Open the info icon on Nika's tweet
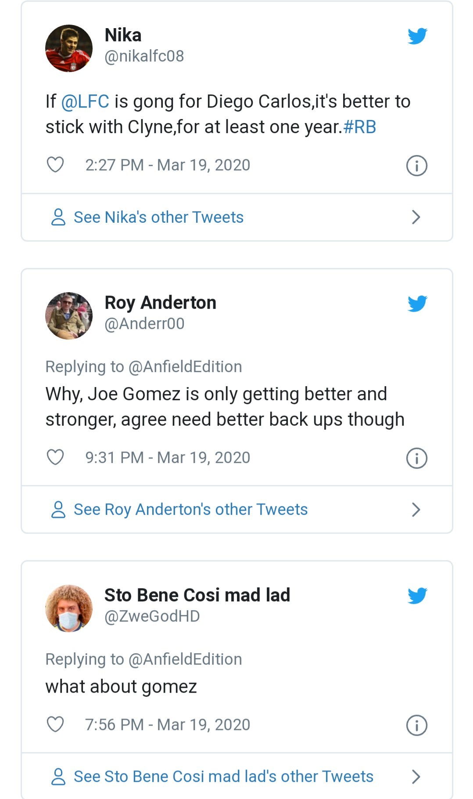Viewport: 473px width, 799px height. click(416, 165)
